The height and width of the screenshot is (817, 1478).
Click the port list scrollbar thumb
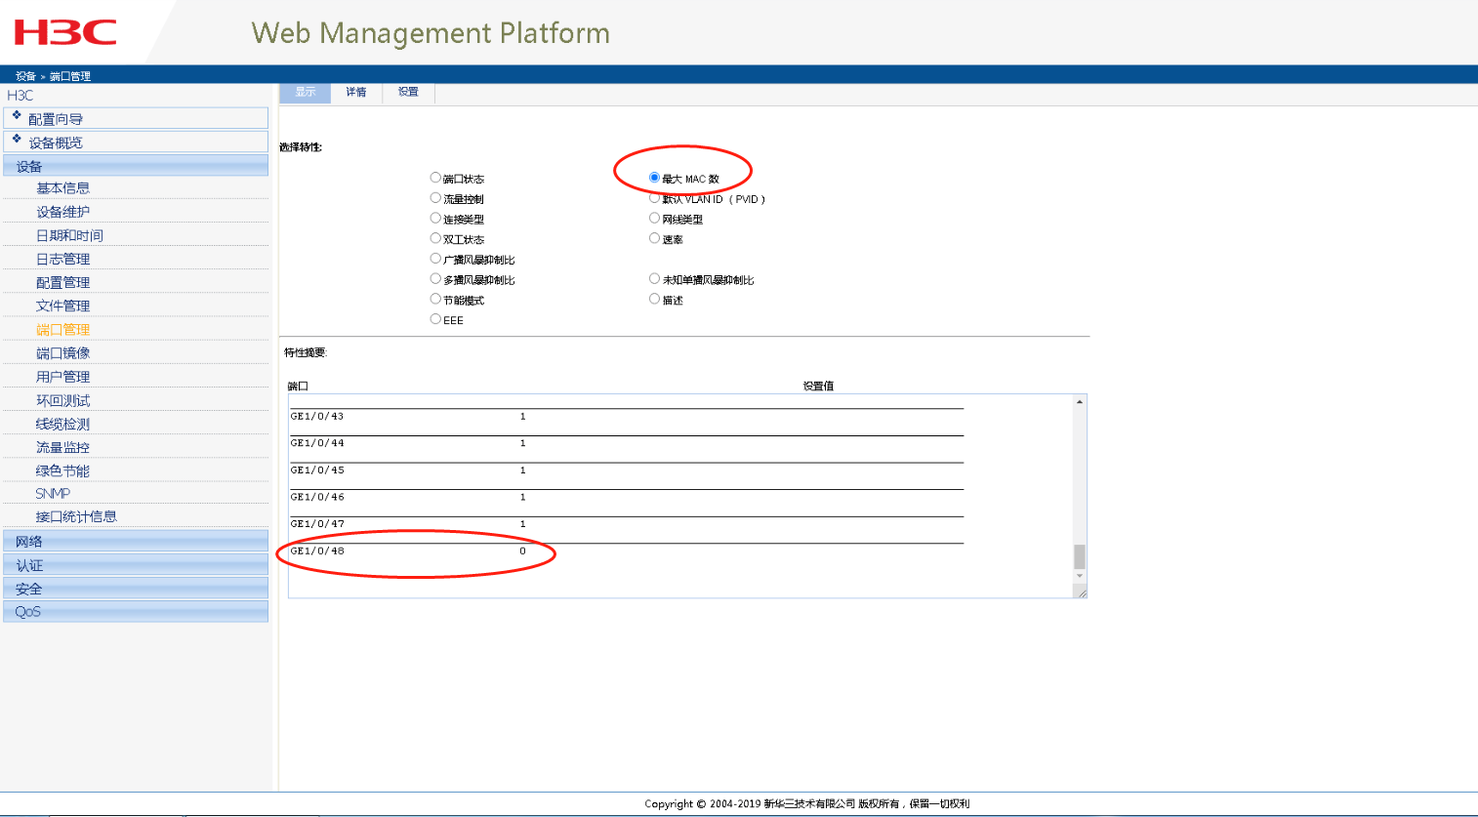pos(1080,556)
